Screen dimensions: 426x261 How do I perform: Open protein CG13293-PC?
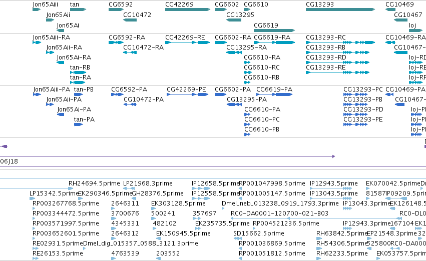[x=363, y=89]
